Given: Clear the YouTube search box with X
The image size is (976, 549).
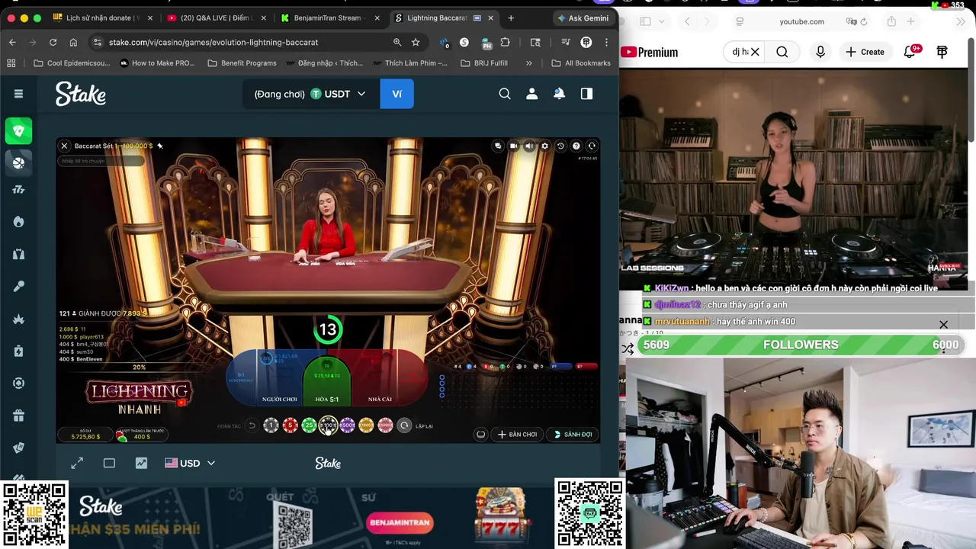Looking at the screenshot, I should 755,52.
